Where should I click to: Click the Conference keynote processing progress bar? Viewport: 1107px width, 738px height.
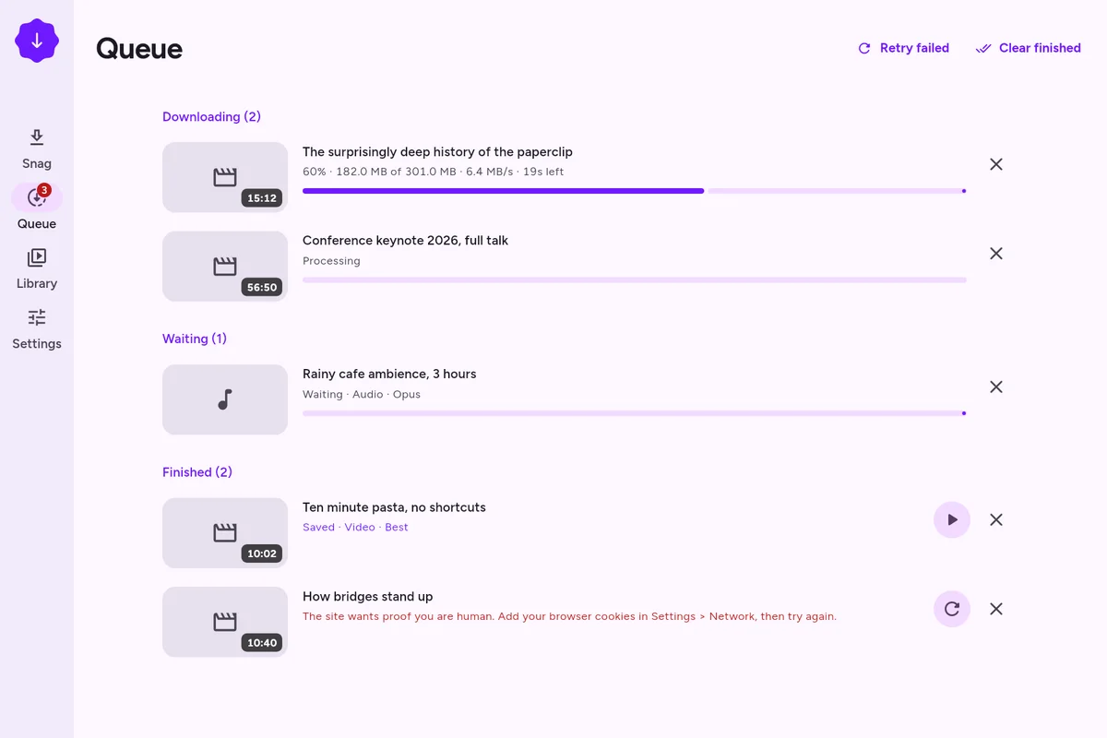point(635,280)
